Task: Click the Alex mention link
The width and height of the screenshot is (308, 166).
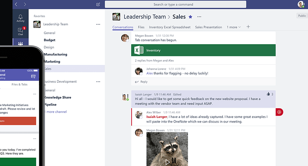Action: point(150,73)
